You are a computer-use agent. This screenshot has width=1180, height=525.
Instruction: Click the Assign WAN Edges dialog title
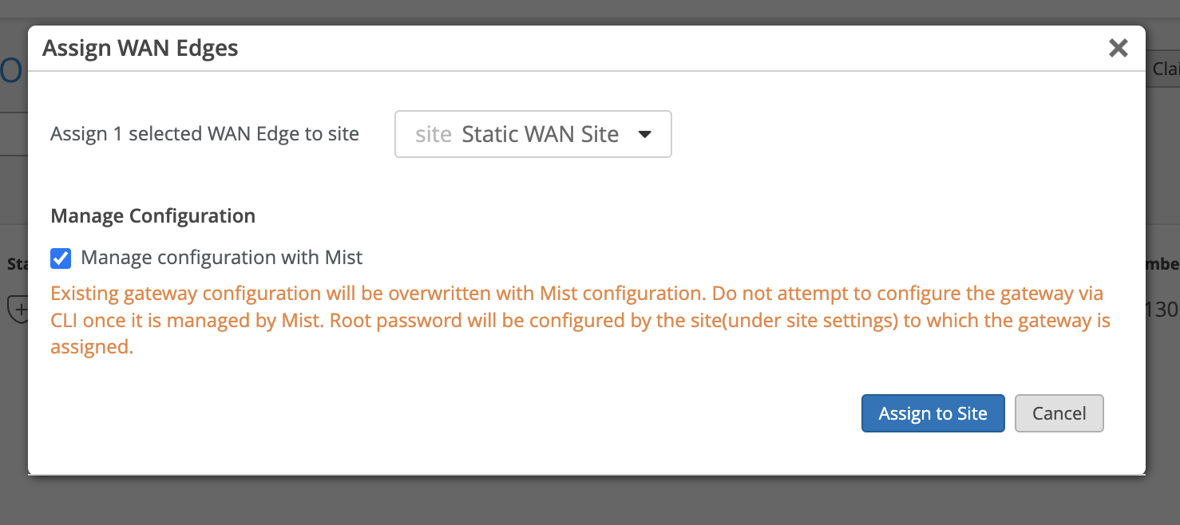[x=141, y=48]
